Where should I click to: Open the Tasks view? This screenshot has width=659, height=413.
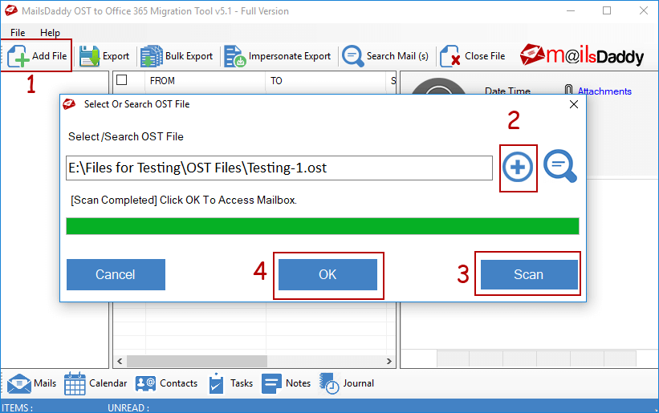(x=230, y=383)
